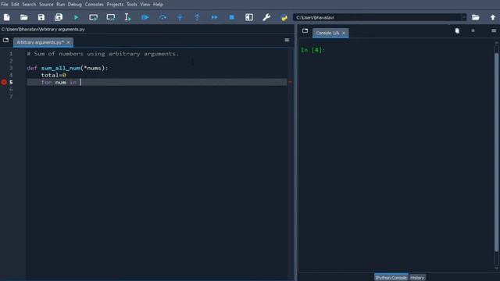Toggle the breakpoint on line 5
Viewport: 500px width, 281px height.
tap(4, 82)
